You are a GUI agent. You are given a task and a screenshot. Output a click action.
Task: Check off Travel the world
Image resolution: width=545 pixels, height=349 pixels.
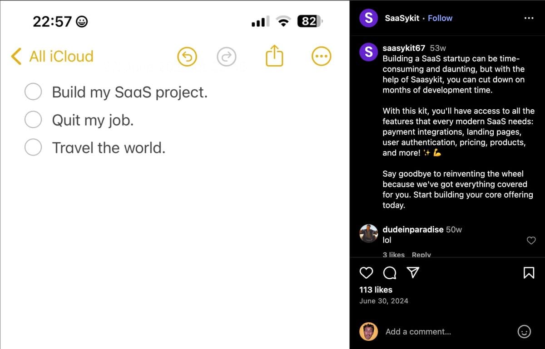point(33,147)
